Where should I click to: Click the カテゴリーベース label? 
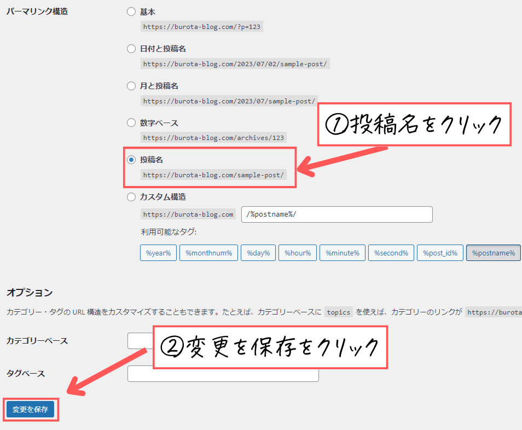point(37,341)
